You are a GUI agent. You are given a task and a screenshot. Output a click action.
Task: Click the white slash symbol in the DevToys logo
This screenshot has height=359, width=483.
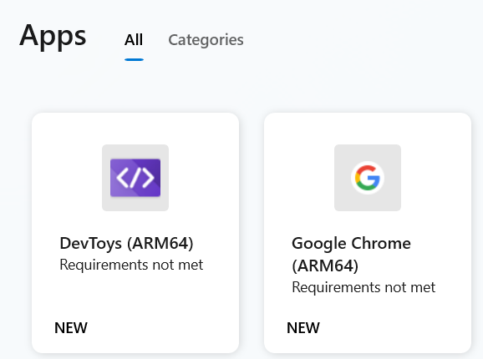tap(135, 178)
